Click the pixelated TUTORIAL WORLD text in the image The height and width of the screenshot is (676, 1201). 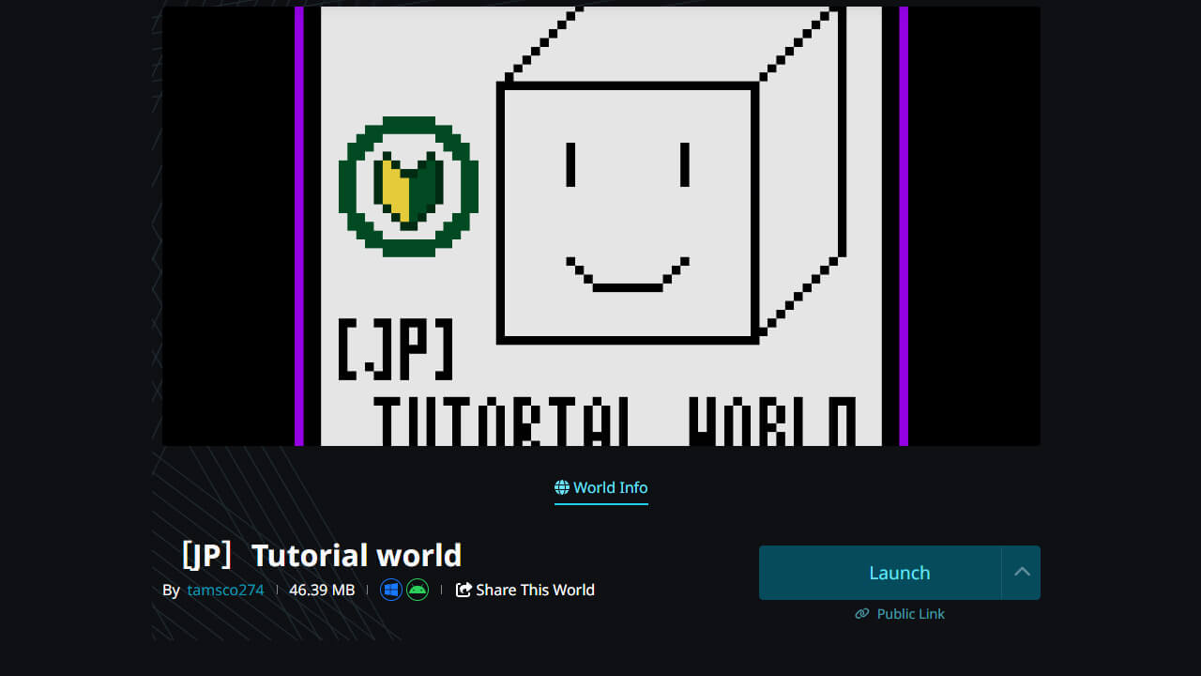(615, 421)
